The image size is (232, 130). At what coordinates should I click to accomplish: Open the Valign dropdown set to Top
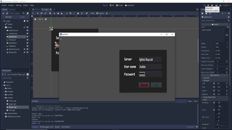point(221,47)
